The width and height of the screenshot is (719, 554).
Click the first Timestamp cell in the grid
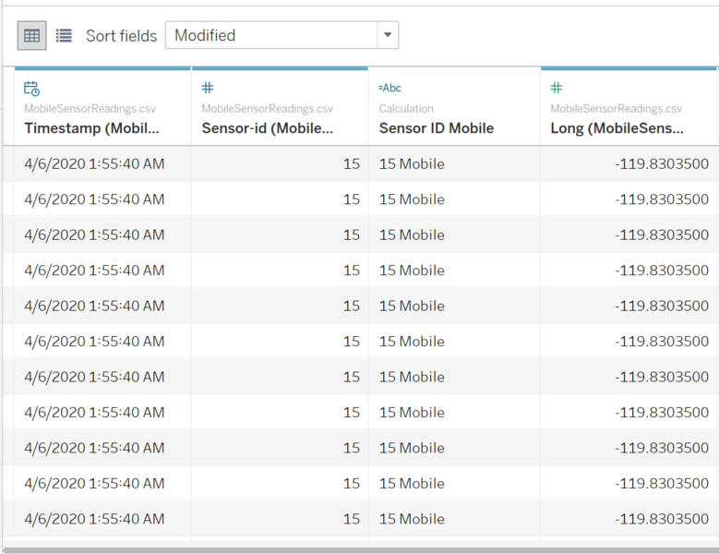(x=94, y=164)
